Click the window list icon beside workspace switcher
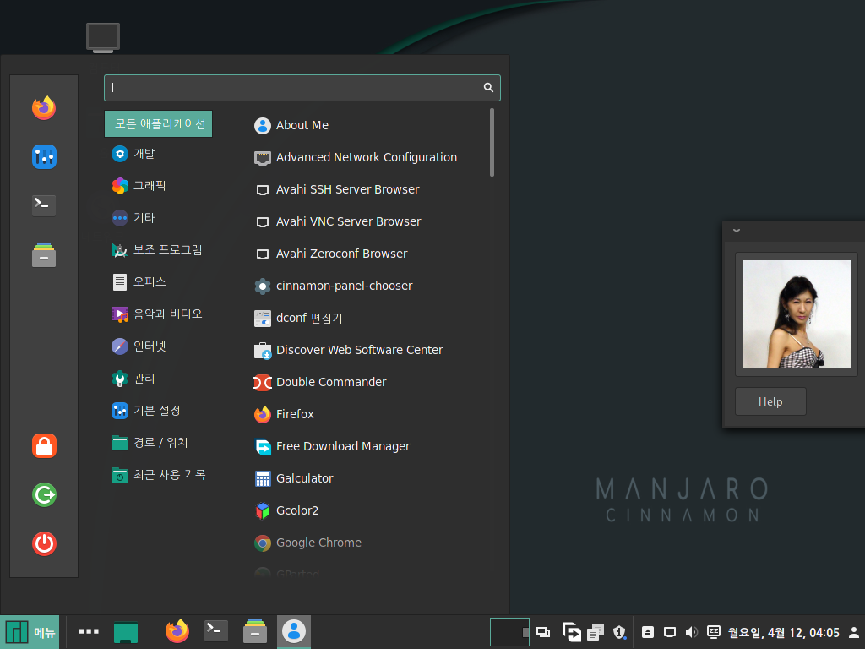 (543, 632)
